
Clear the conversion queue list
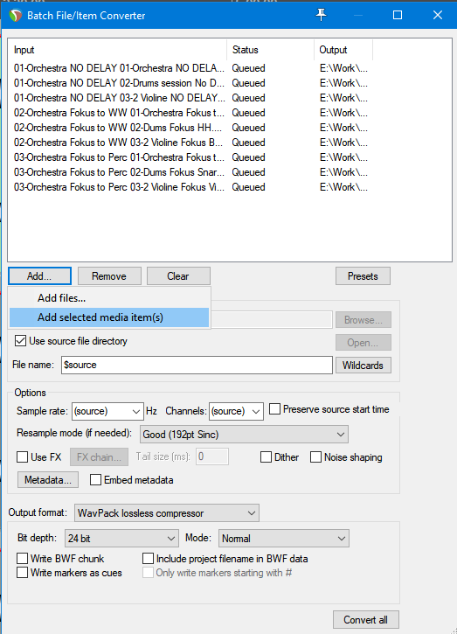point(178,276)
